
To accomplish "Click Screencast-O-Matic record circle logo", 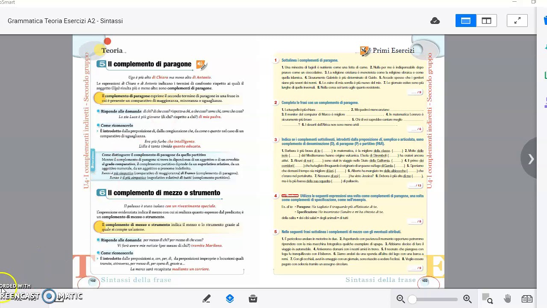I will pos(49,296).
